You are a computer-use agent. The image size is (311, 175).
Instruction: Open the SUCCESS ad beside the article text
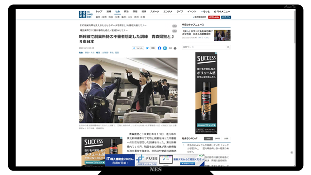(102, 152)
